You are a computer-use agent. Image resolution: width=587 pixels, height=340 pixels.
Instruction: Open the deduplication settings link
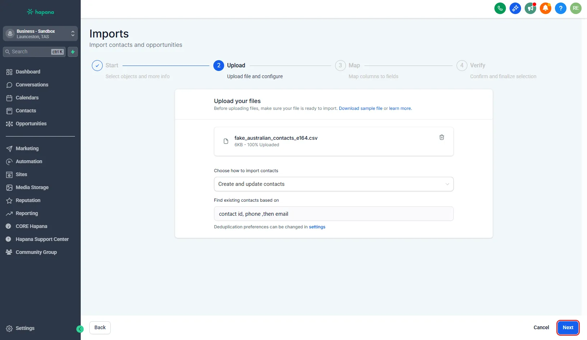click(317, 227)
